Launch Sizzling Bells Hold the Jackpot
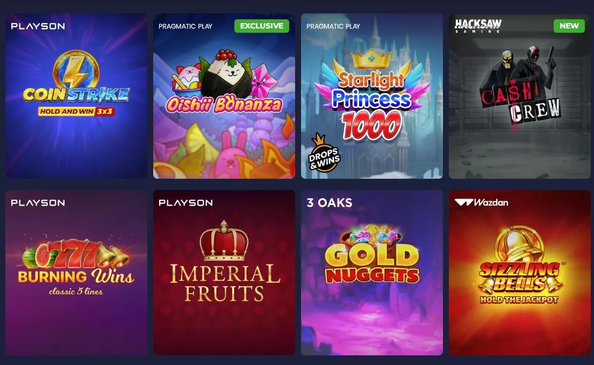594x365 pixels. 519,272
